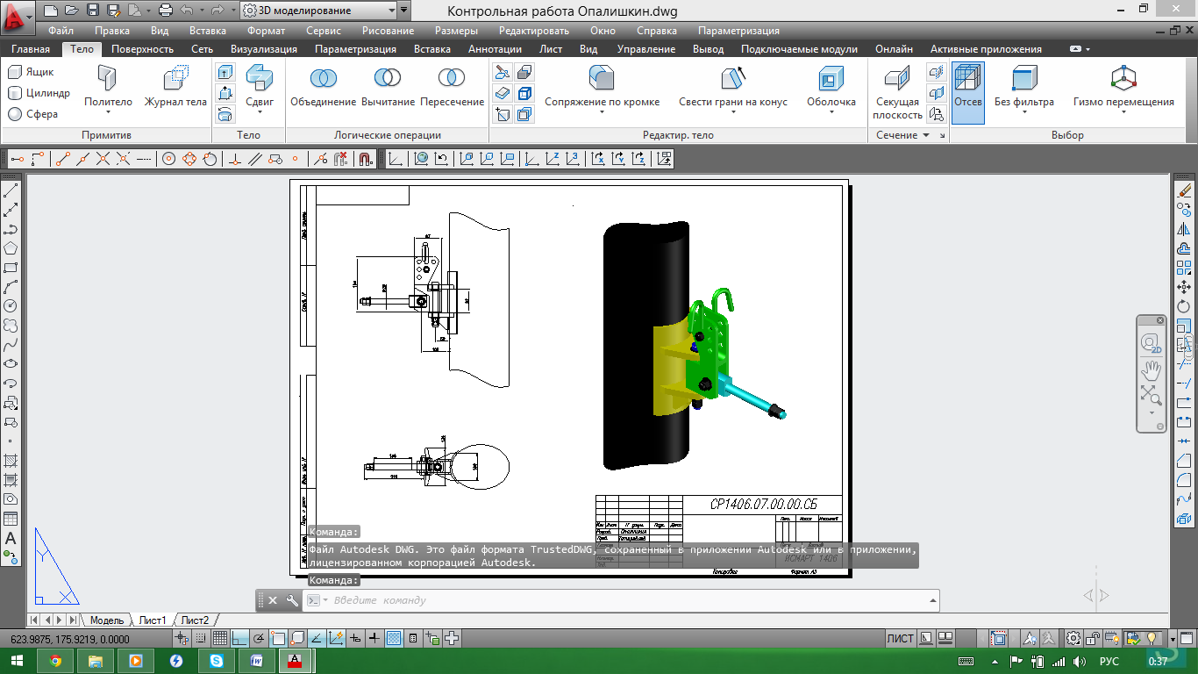1198x674 pixels.
Task: Expand the Сечение panel
Action: [x=902, y=135]
